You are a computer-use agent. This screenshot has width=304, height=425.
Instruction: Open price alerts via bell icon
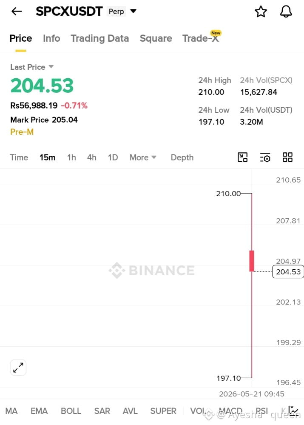[x=286, y=11]
